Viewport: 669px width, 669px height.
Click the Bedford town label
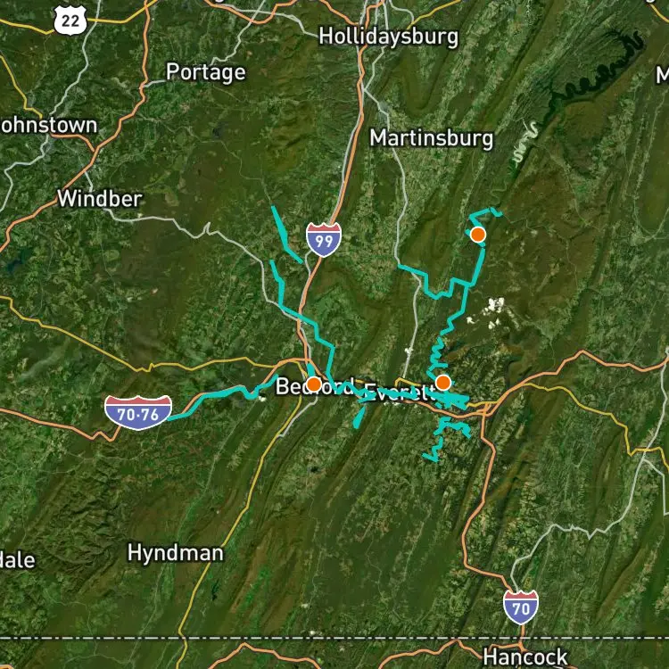point(315,386)
